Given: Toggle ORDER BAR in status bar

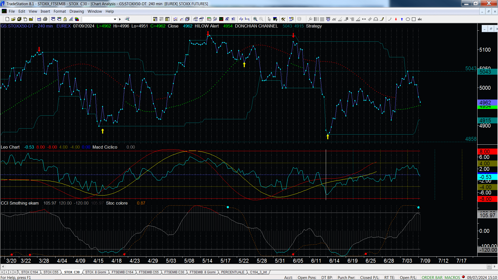Looking at the screenshot, I should coord(432,277).
